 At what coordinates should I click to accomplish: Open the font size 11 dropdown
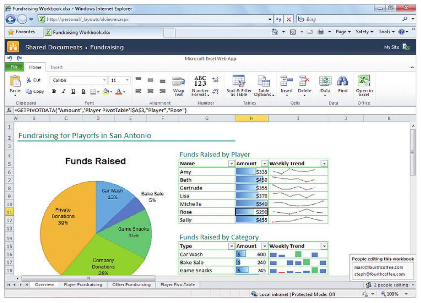(x=127, y=80)
